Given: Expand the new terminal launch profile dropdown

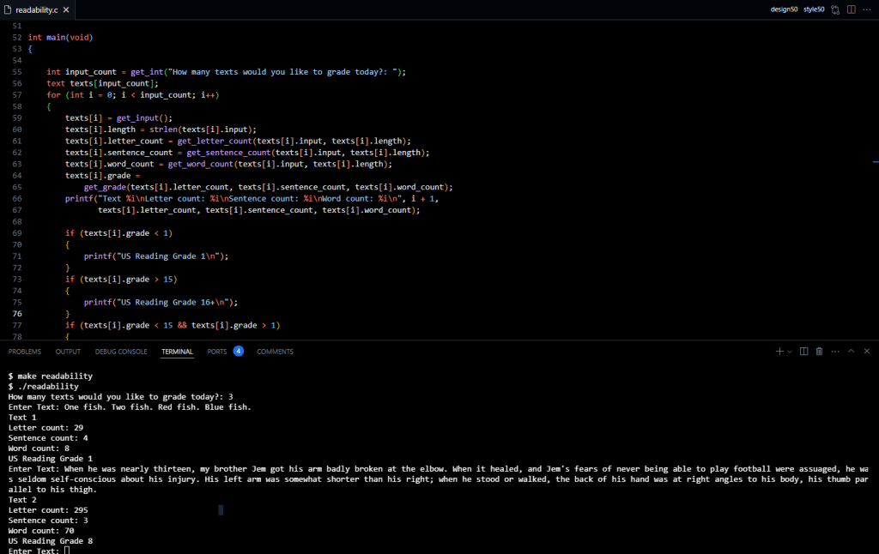Looking at the screenshot, I should [790, 352].
